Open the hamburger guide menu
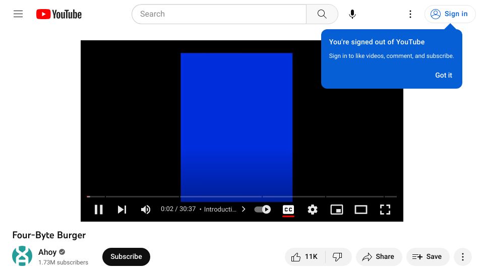 pos(18,14)
